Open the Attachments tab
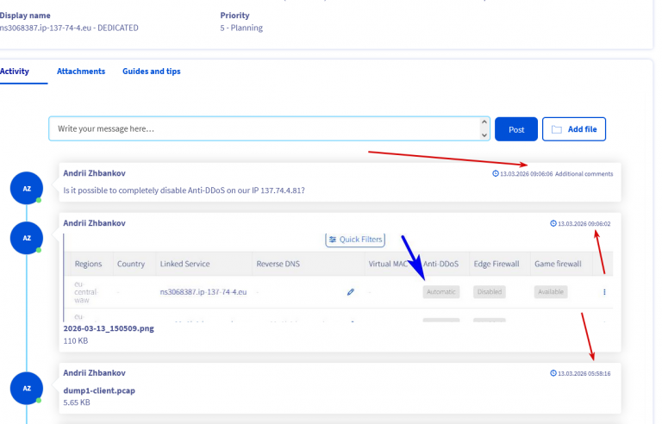The image size is (662, 424). pos(81,72)
